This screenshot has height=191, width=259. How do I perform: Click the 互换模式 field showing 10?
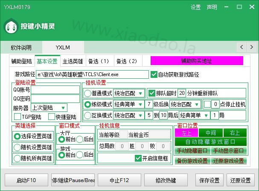click(163, 115)
